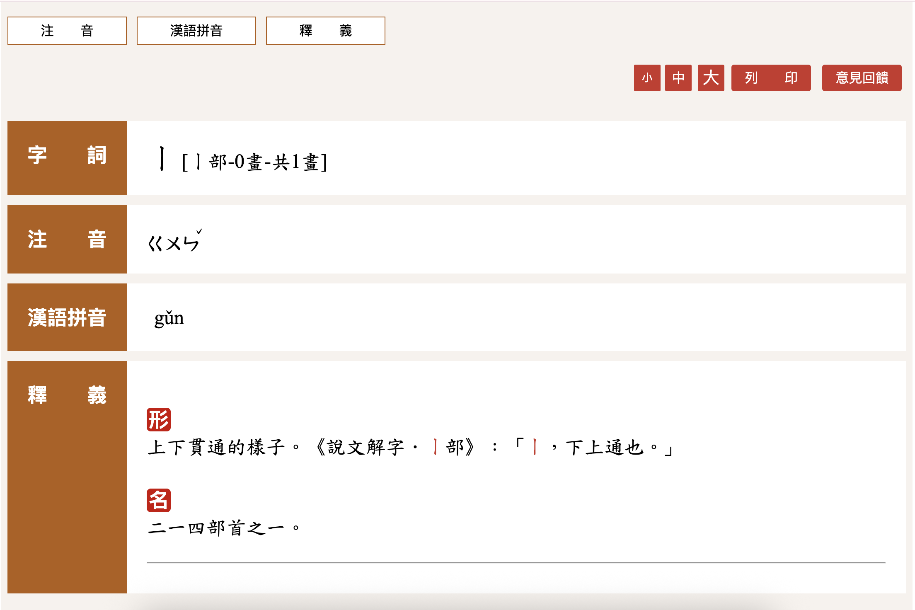This screenshot has height=610, width=915.
Task: Expand the 漢語拼音 pinyin section
Action: [x=67, y=317]
